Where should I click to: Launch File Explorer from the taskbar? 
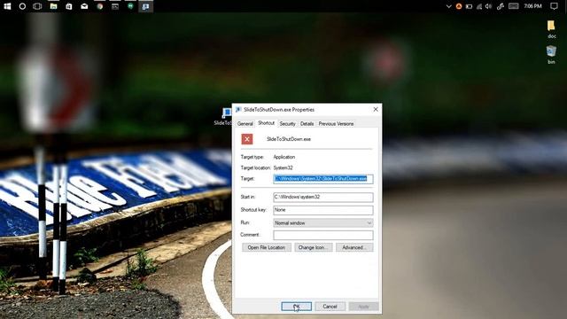[53, 6]
